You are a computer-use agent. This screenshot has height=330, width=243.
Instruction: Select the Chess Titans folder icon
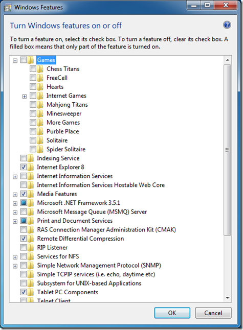coord(40,69)
